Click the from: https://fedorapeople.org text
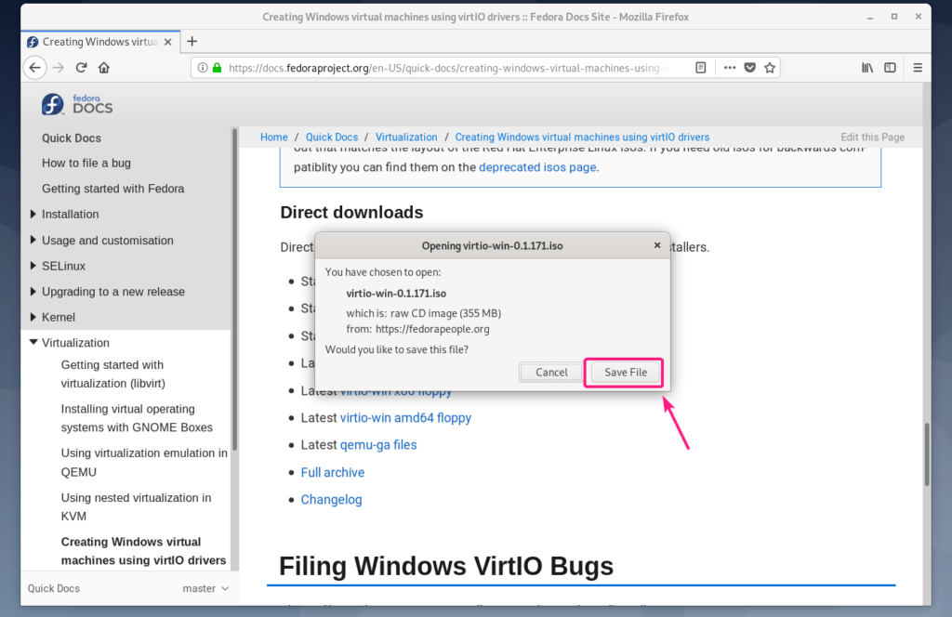The image size is (952, 617). pos(417,329)
